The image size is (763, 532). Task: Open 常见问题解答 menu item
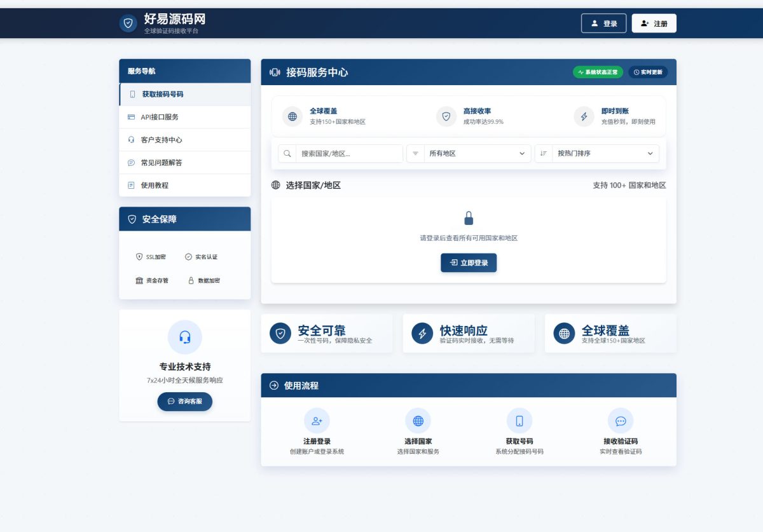pyautogui.click(x=185, y=163)
